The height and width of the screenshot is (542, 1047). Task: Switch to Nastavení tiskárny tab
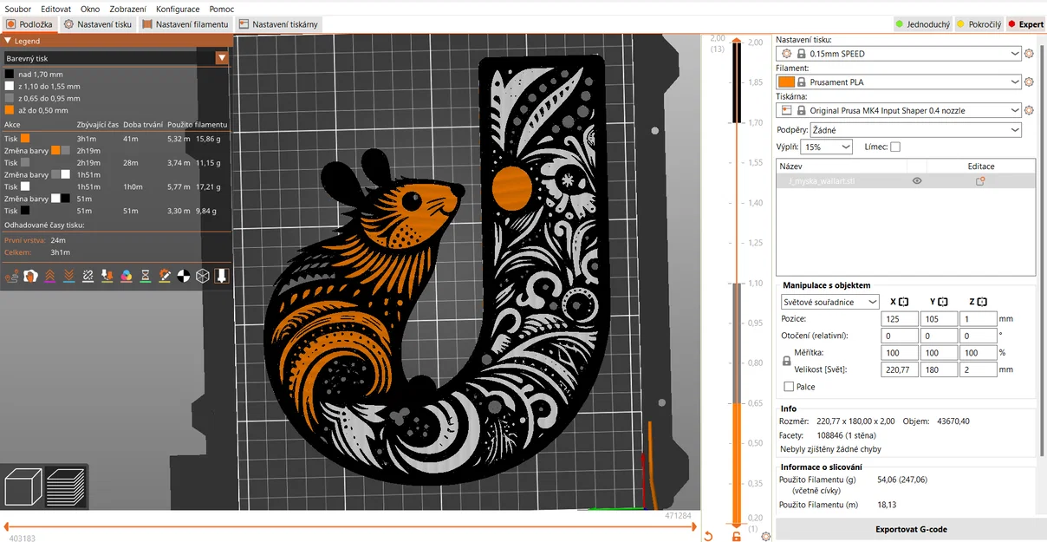(278, 24)
